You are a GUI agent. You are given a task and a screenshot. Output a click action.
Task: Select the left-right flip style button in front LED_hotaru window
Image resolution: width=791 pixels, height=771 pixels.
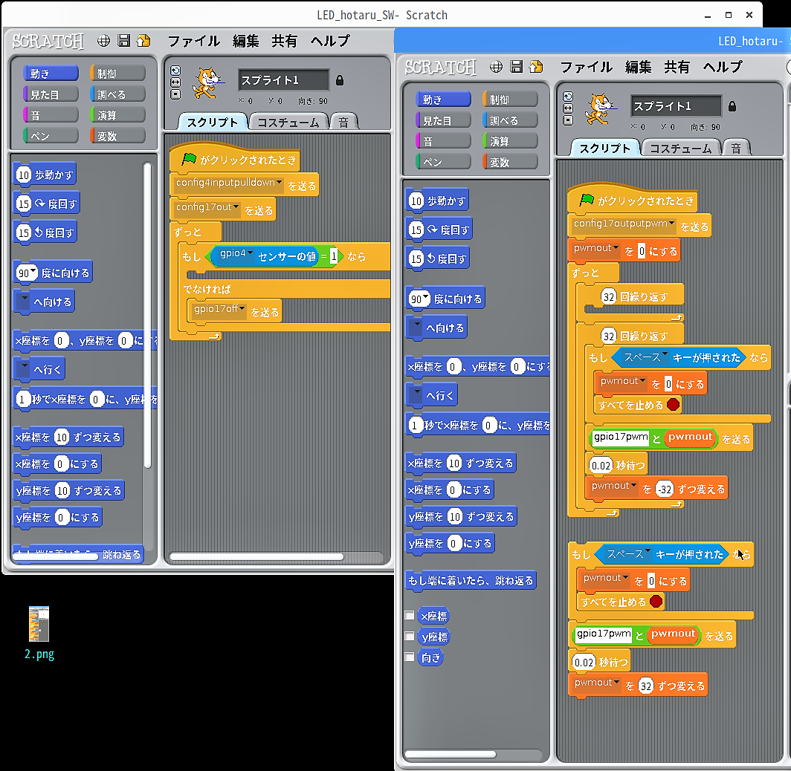point(568,108)
